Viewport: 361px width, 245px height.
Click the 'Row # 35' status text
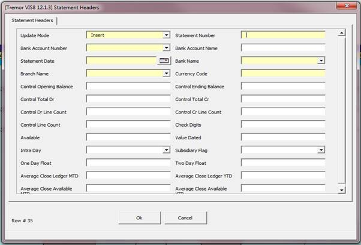click(22, 220)
